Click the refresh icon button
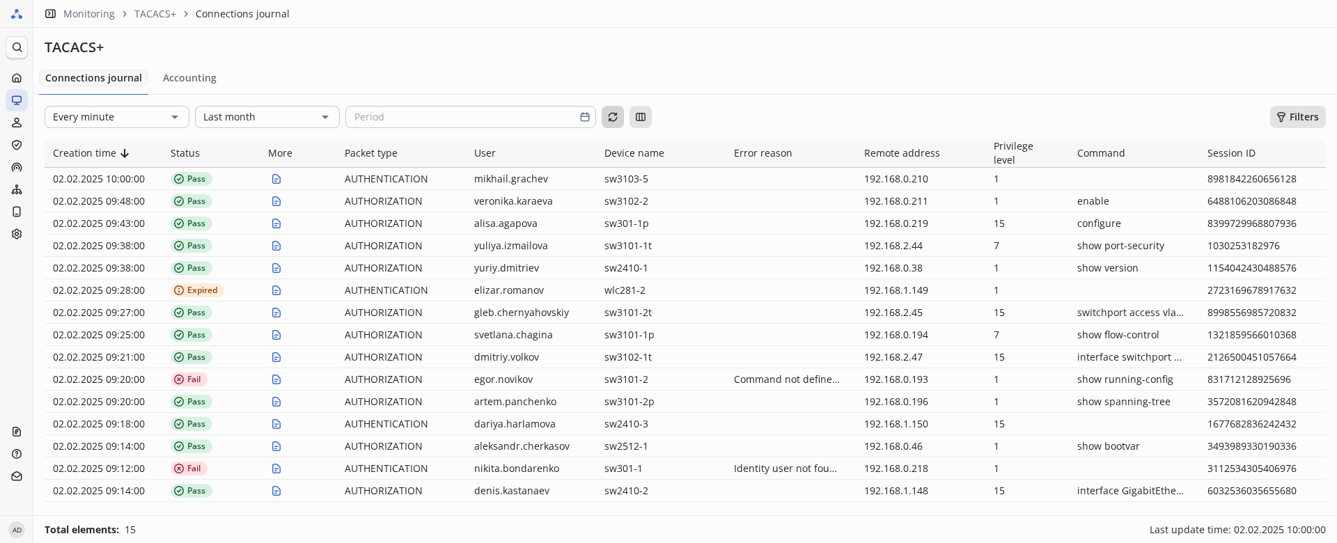This screenshot has height=543, width=1337. 613,117
